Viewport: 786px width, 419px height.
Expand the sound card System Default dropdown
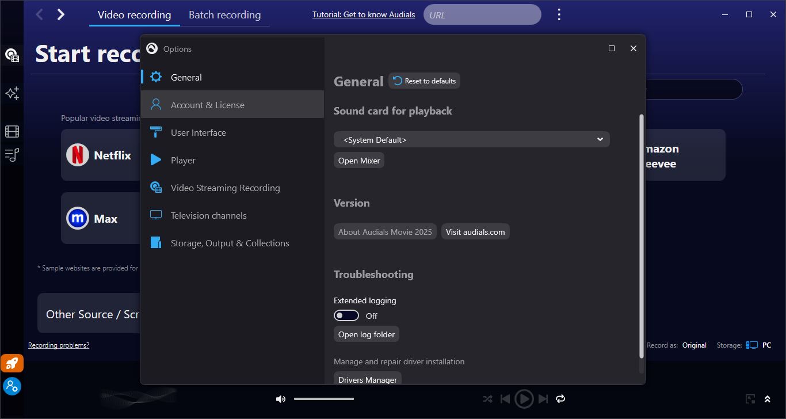tap(471, 139)
